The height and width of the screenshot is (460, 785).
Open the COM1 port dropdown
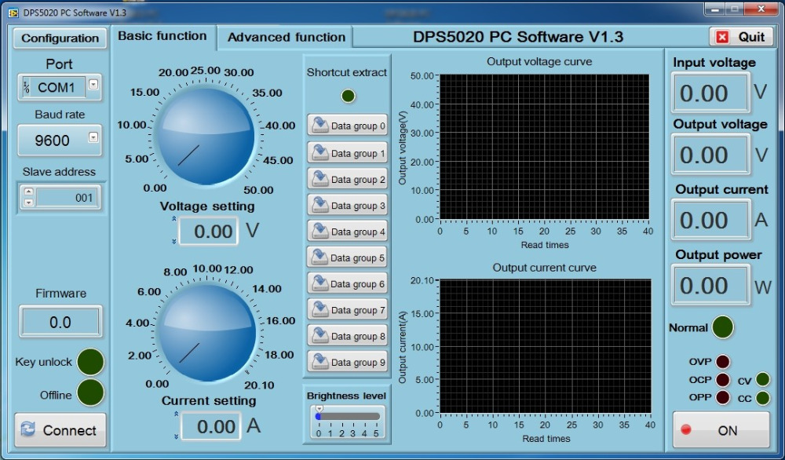[93, 85]
